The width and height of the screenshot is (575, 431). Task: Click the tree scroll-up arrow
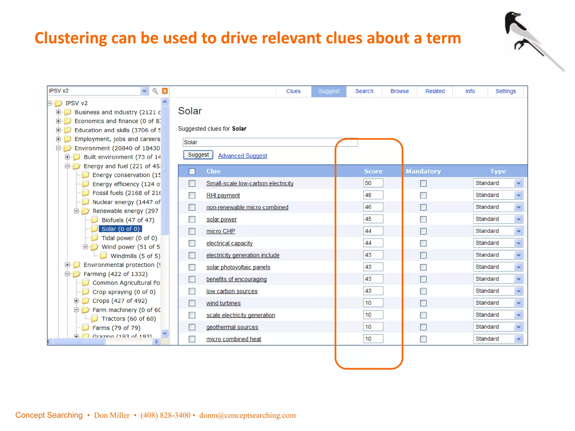[x=165, y=102]
